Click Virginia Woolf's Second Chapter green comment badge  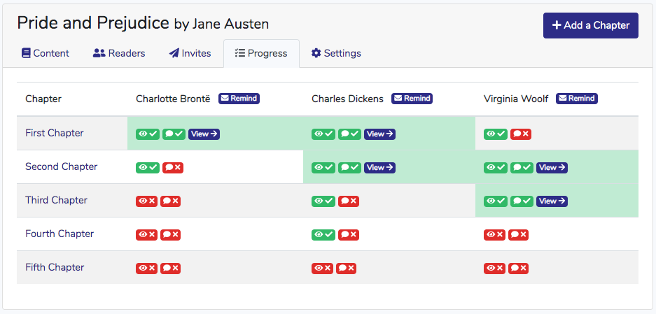click(x=522, y=167)
